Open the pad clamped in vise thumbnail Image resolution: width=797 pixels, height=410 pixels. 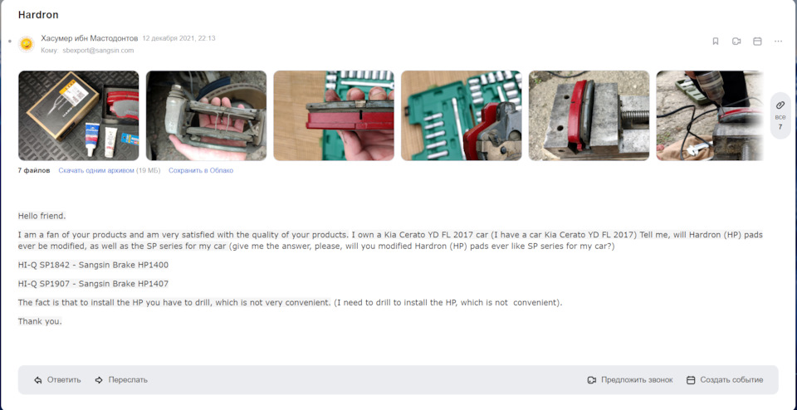tap(589, 115)
